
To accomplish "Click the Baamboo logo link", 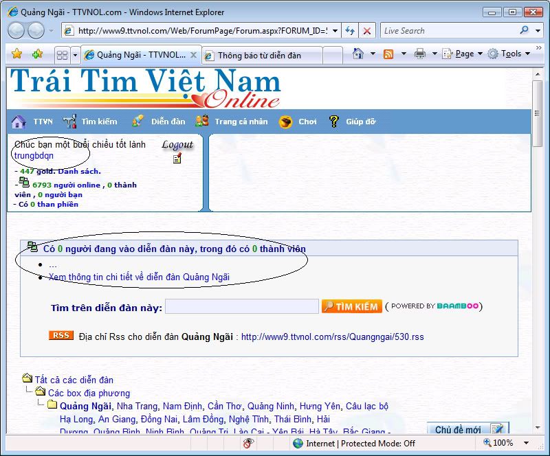I will (458, 306).
